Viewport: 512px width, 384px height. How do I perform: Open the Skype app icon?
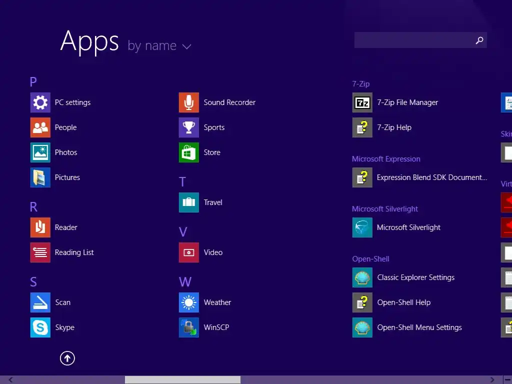point(40,327)
